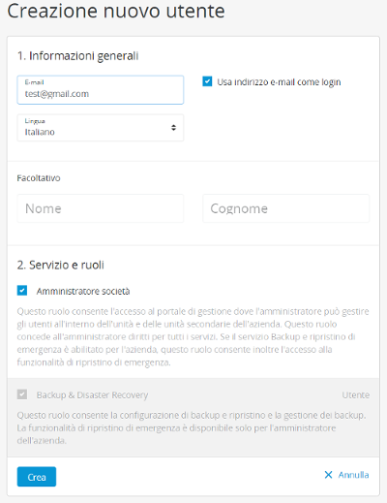Click the Utente role label
387x503 pixels.
[356, 395]
